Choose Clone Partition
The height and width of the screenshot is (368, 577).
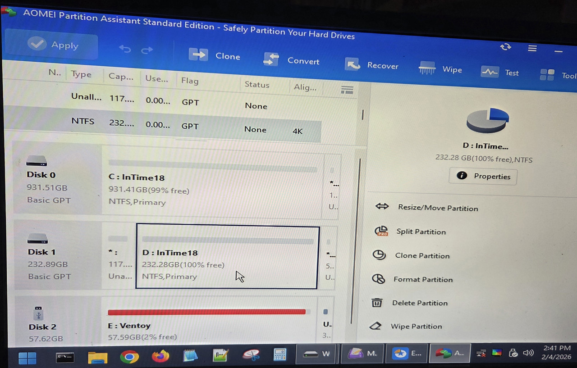[422, 255]
